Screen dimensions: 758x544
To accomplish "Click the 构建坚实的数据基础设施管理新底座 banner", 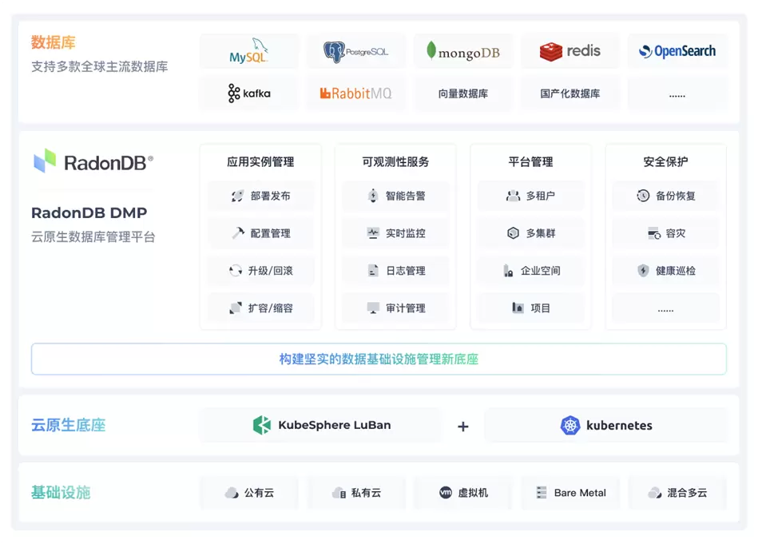I will 379,359.
